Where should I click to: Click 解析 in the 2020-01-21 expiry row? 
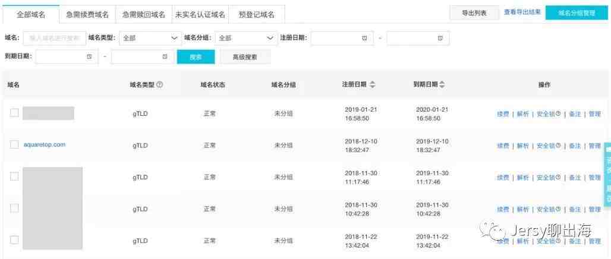(523, 114)
